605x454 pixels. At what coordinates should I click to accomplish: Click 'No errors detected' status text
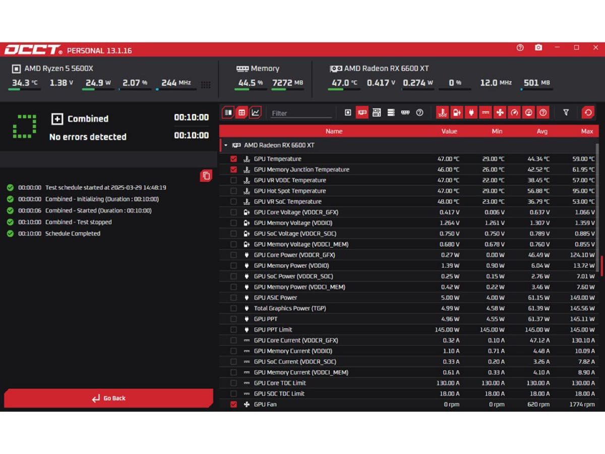pyautogui.click(x=88, y=137)
